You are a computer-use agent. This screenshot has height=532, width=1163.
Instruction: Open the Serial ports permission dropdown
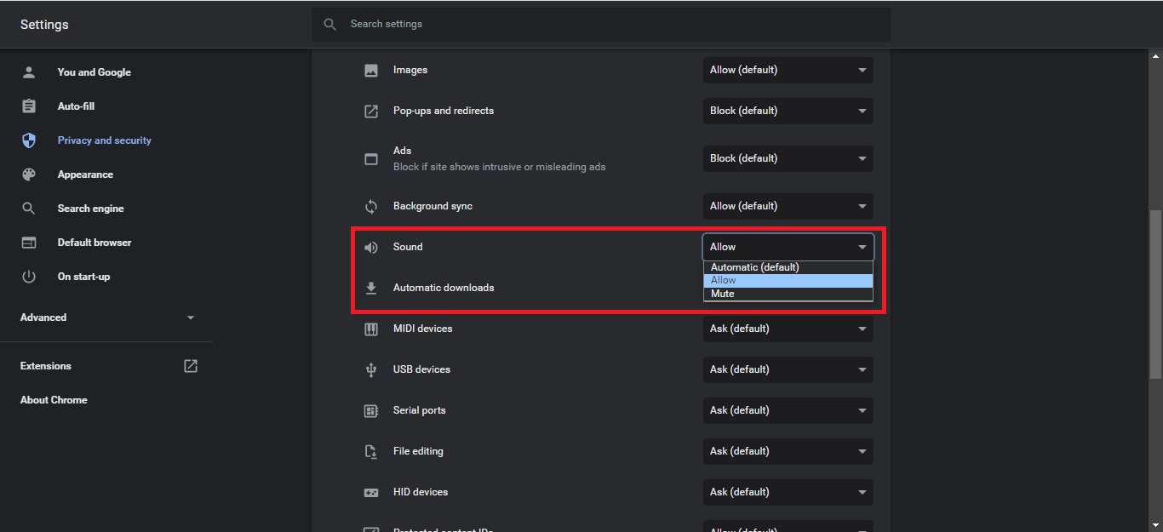click(788, 410)
